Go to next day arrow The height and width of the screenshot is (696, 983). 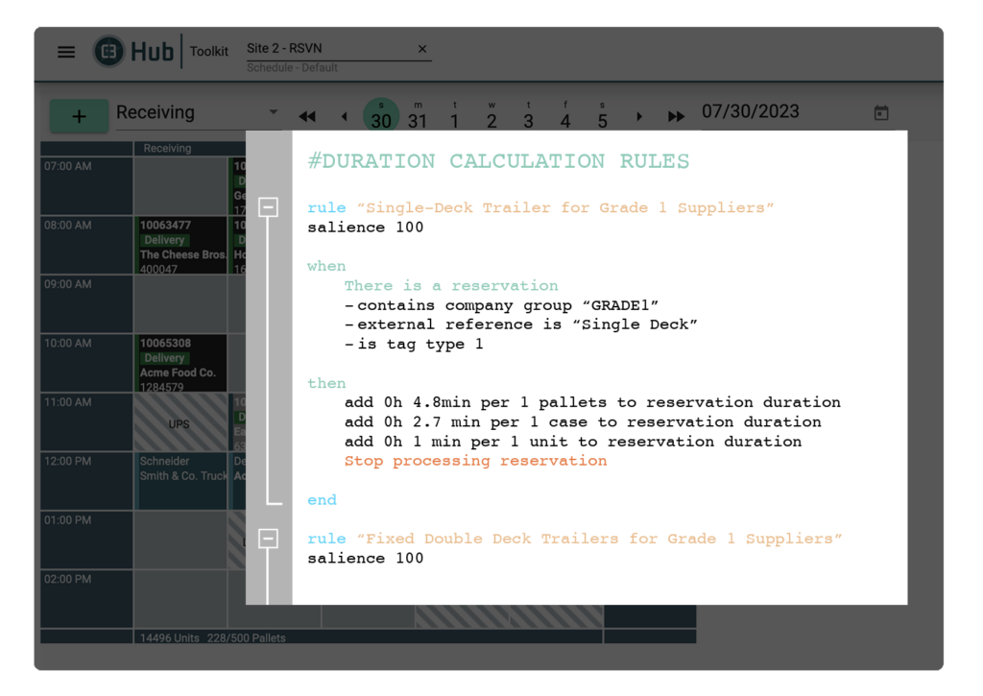(638, 116)
